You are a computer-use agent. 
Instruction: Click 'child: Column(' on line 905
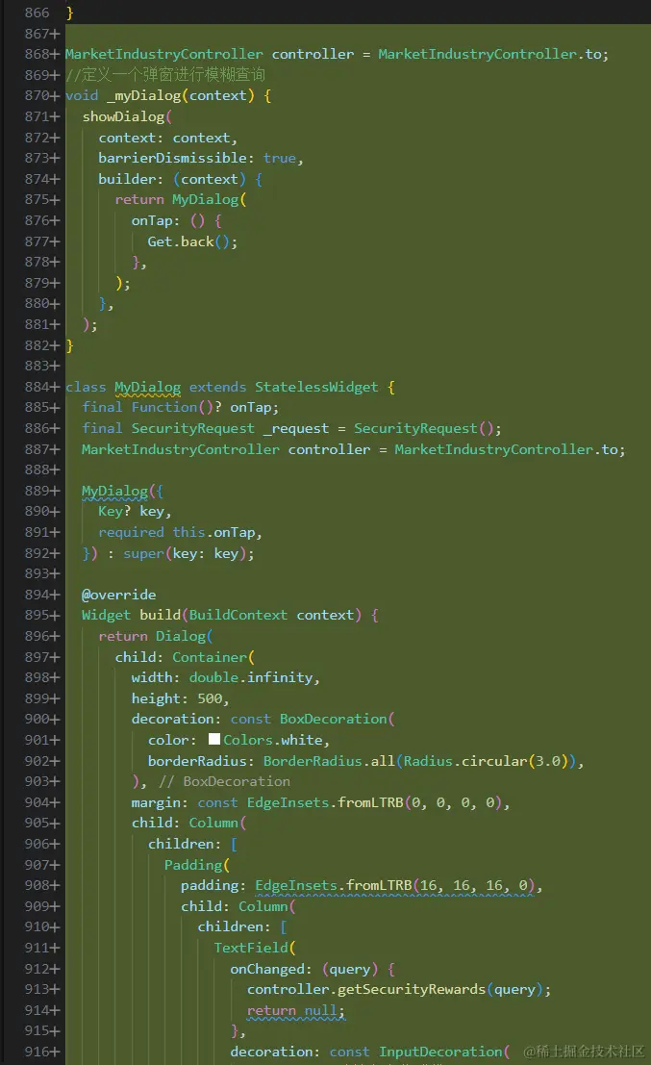tap(188, 824)
